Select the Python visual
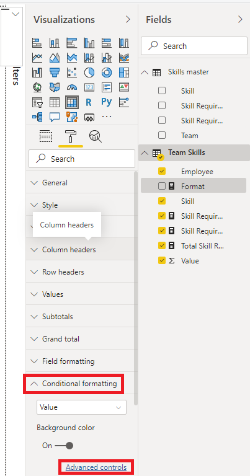The image size is (250, 476). 107,102
